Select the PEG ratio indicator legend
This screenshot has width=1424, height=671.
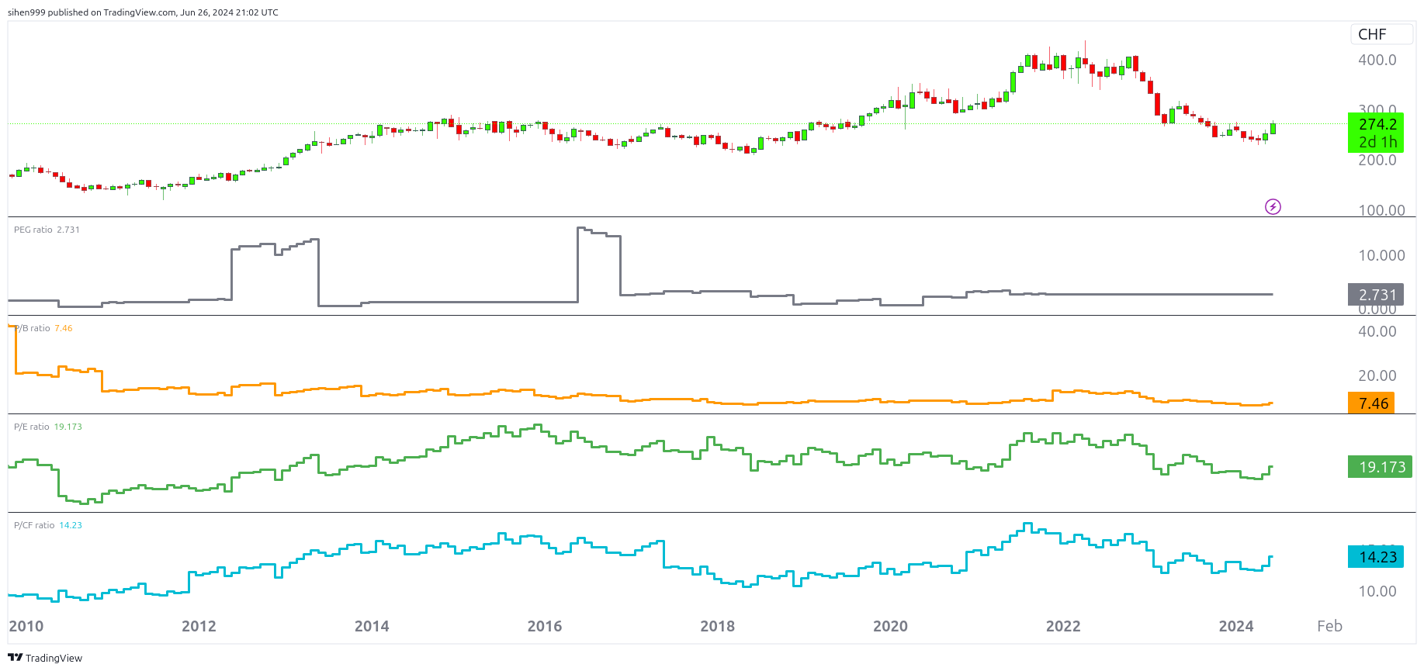pos(47,230)
